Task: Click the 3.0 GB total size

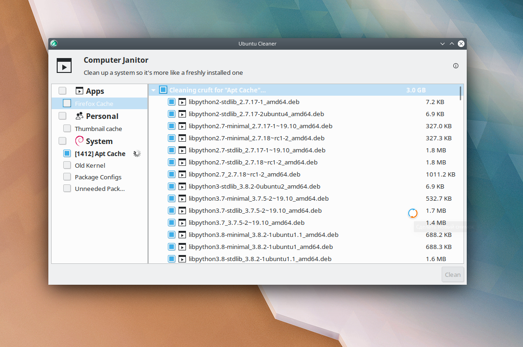Action: point(416,90)
